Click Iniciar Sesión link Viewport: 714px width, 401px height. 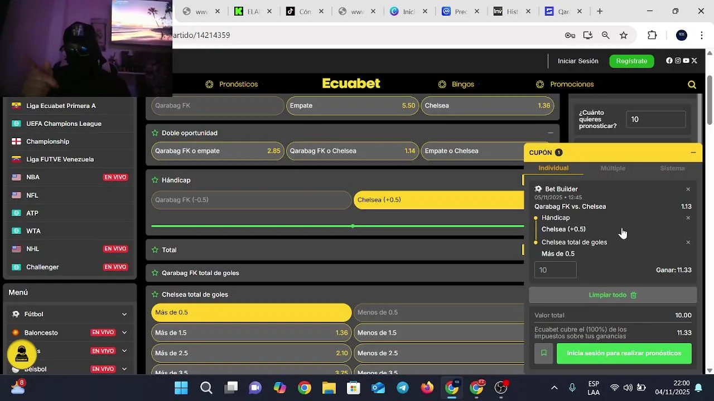click(578, 61)
